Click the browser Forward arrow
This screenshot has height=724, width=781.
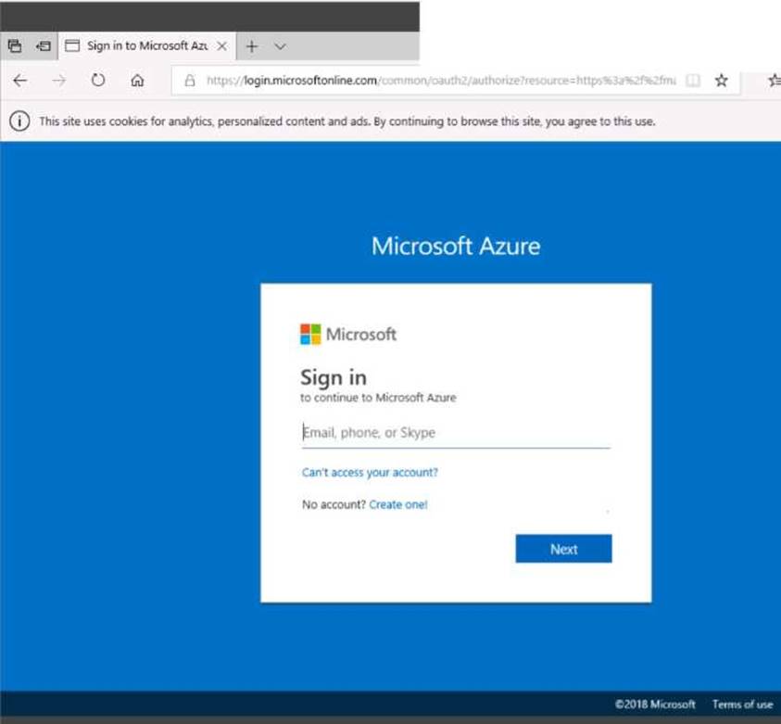(x=58, y=81)
